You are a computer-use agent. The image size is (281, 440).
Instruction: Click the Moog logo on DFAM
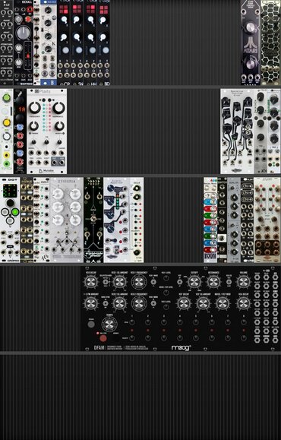pyautogui.click(x=182, y=348)
